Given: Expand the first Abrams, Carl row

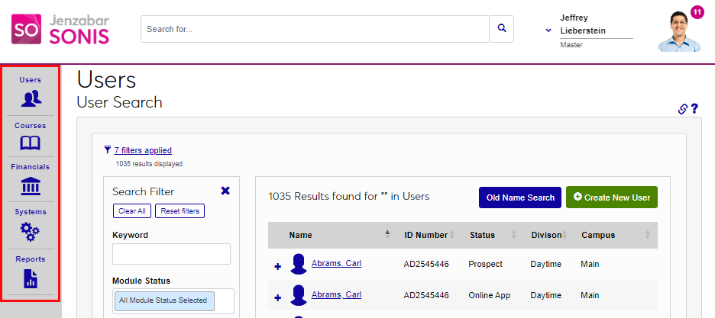Looking at the screenshot, I should click(x=277, y=266).
